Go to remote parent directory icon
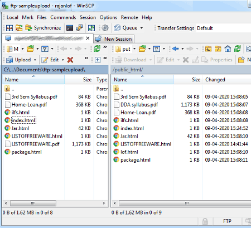251x228 pixels. pos(208,49)
